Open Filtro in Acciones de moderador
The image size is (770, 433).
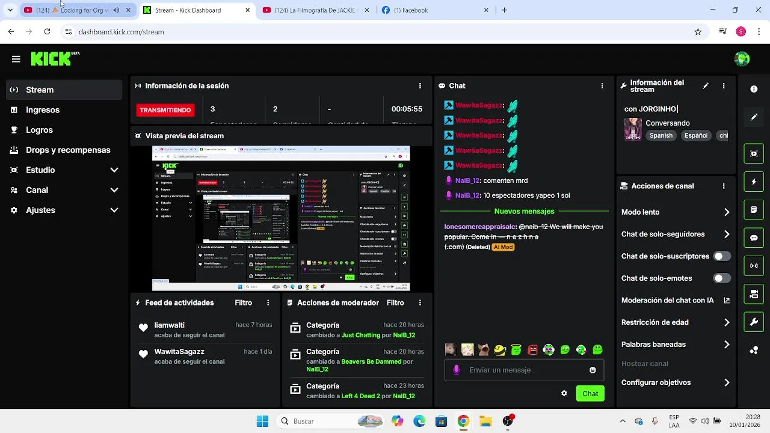(x=395, y=302)
